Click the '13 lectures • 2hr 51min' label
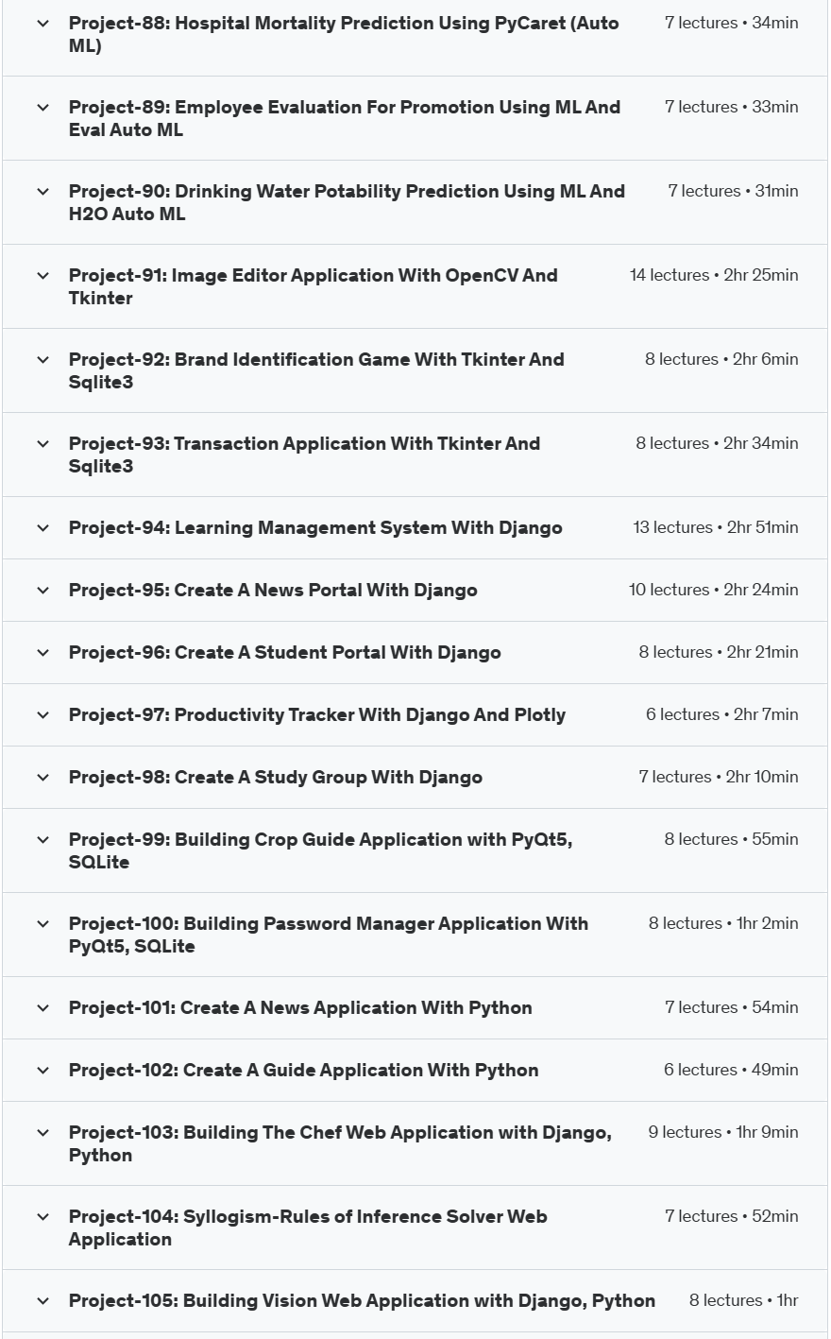 (x=716, y=527)
